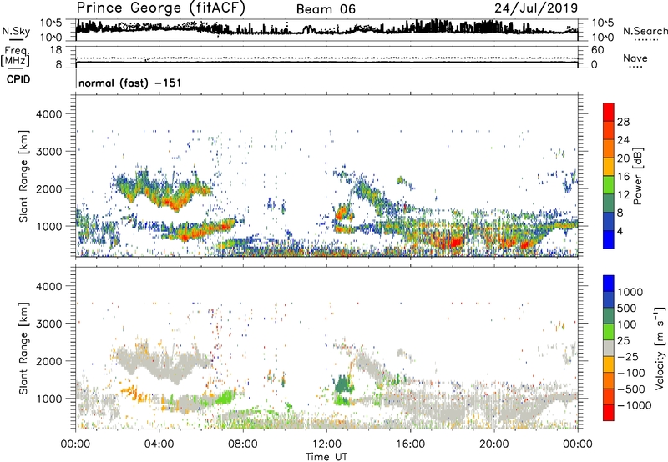Click the 'N.Search' legend label
668x462 pixels.
[645, 31]
